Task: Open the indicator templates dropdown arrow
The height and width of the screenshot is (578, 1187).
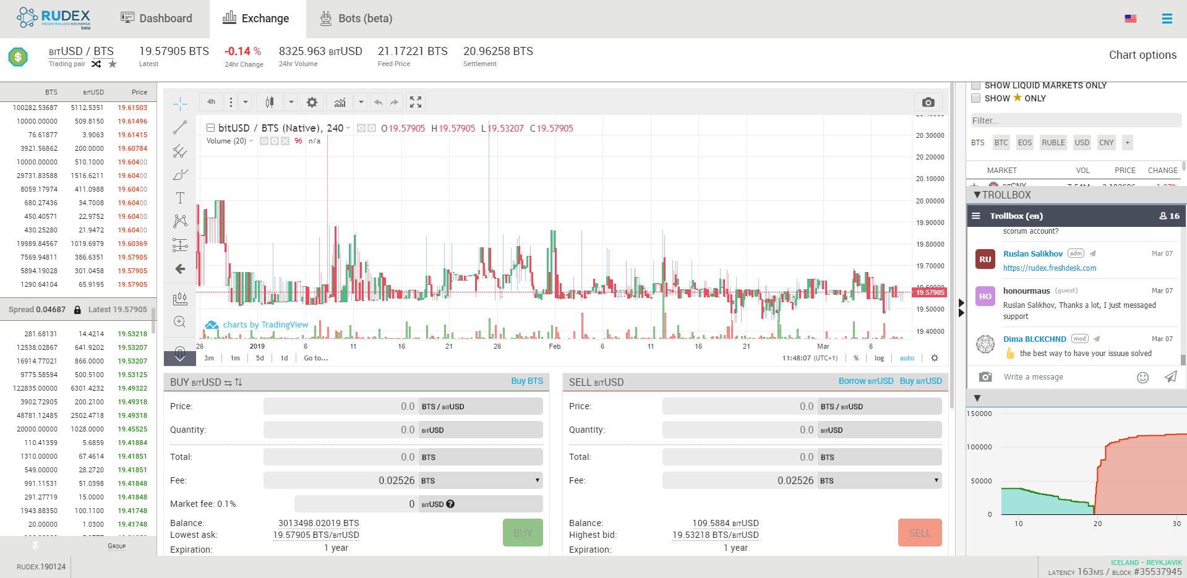Action: 361,102
